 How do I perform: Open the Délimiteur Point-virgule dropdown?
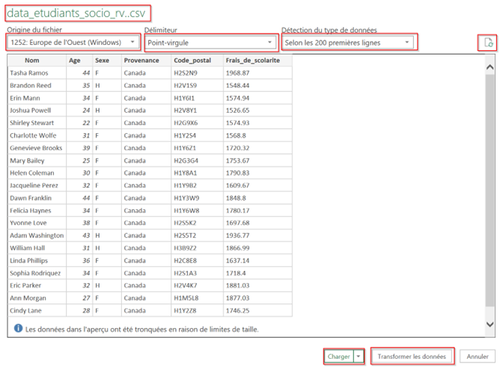pyautogui.click(x=210, y=43)
